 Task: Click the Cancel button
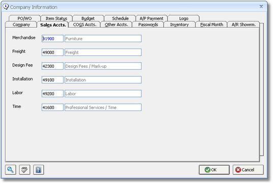pyautogui.click(x=248, y=170)
